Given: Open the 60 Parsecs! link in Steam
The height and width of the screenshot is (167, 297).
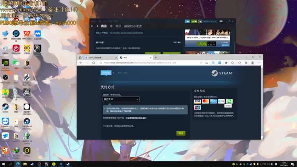Looking at the screenshot, I should pos(115,33).
